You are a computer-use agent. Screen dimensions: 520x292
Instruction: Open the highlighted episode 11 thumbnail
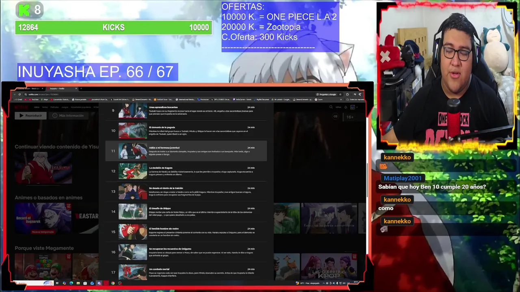(133, 151)
